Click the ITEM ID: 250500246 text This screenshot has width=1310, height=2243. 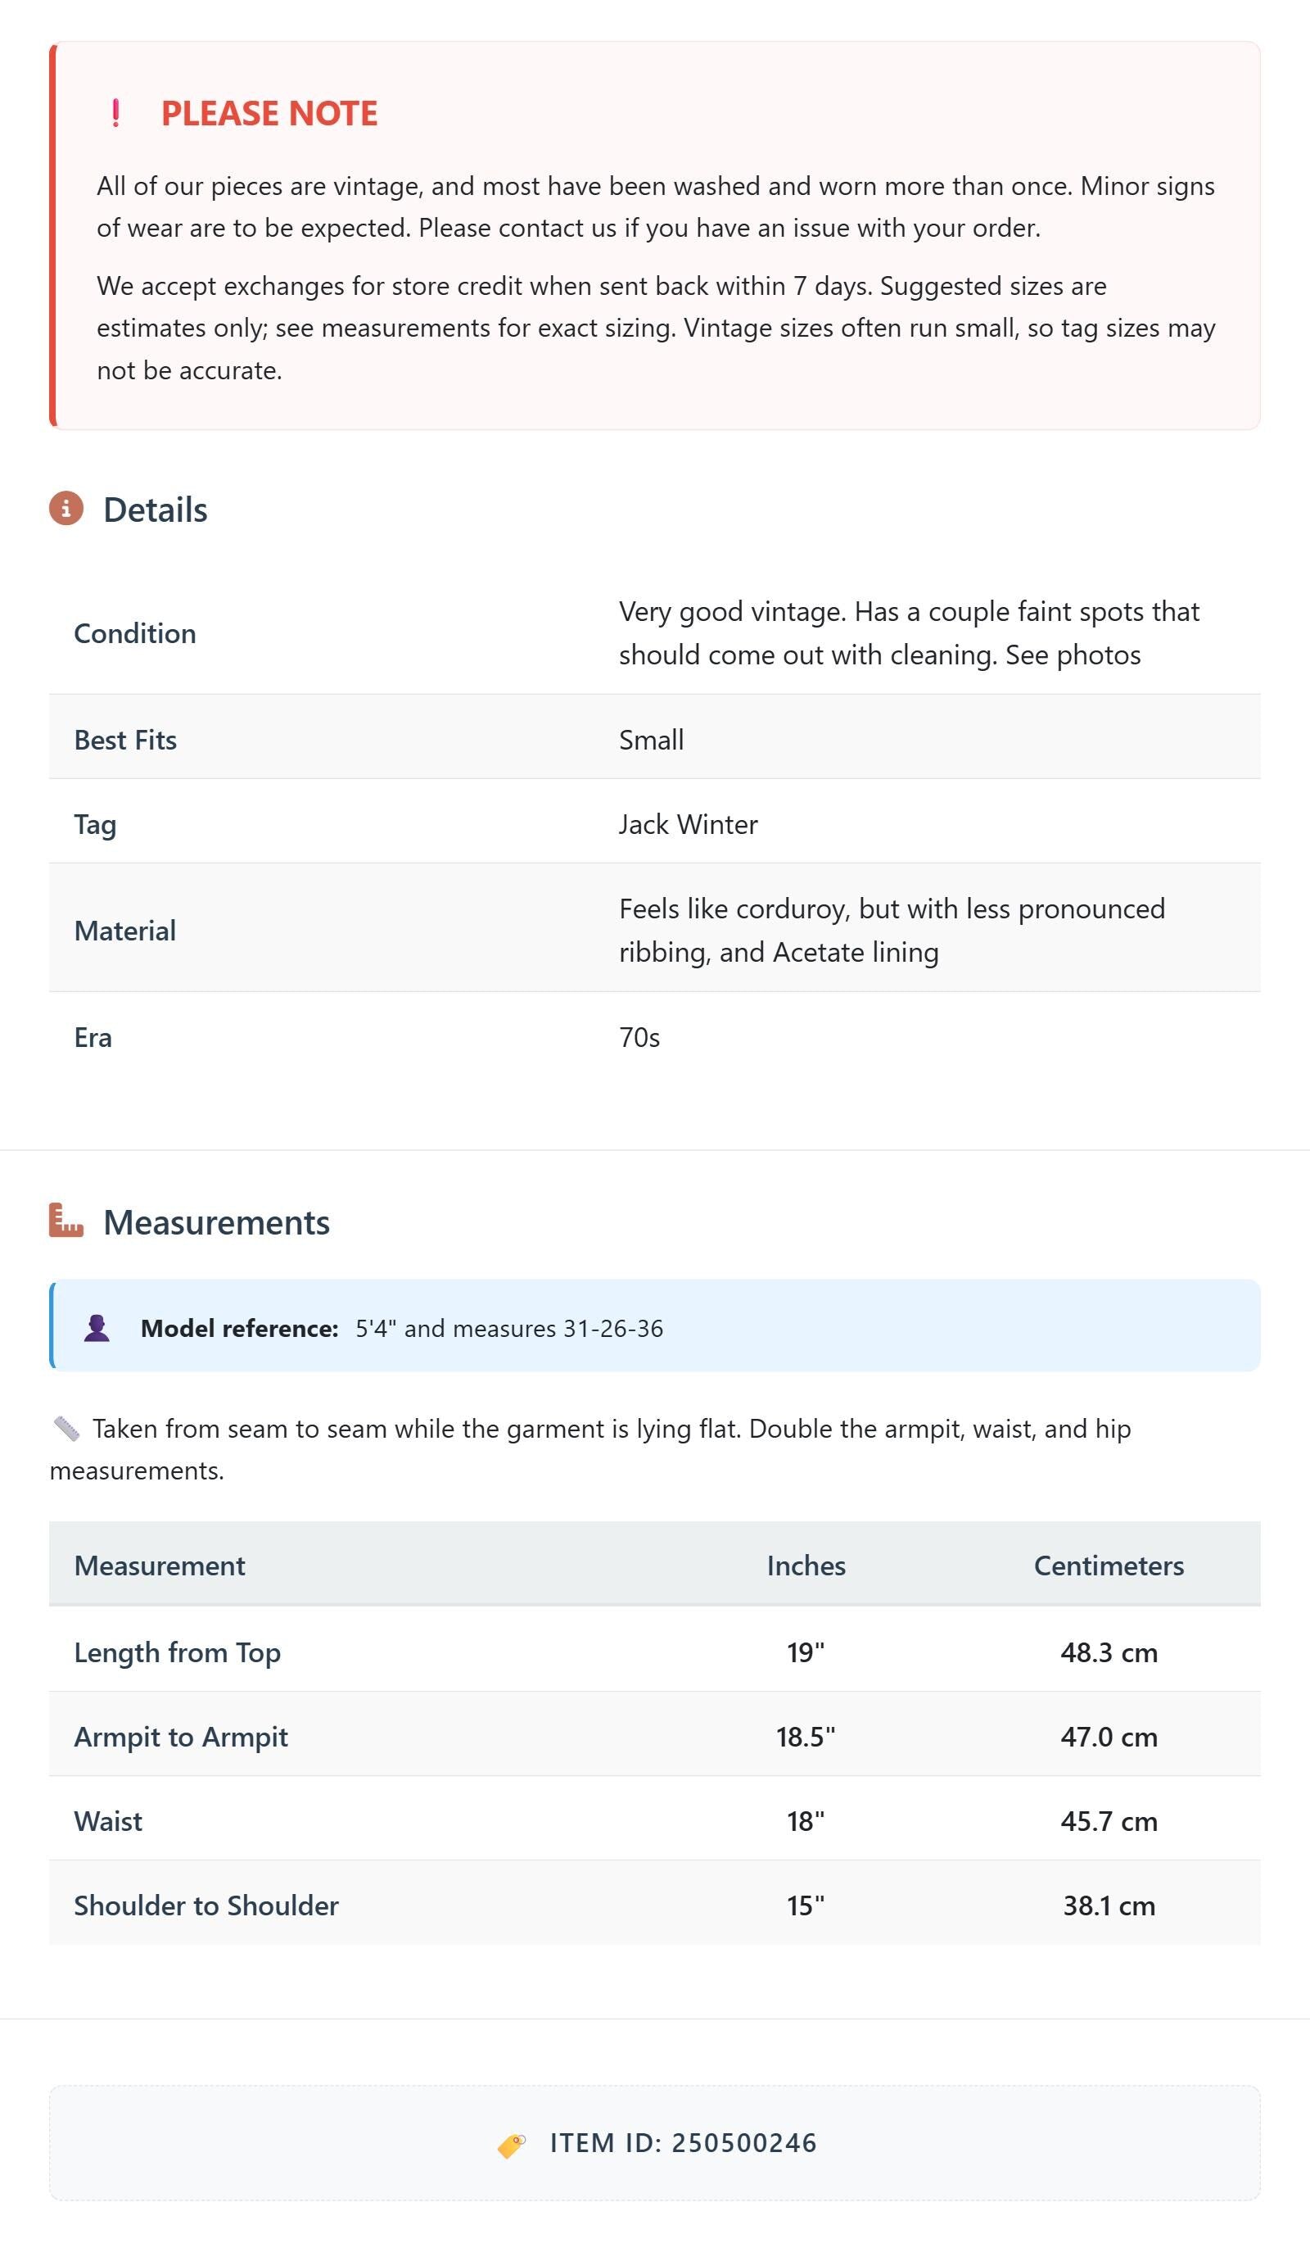click(x=683, y=2143)
